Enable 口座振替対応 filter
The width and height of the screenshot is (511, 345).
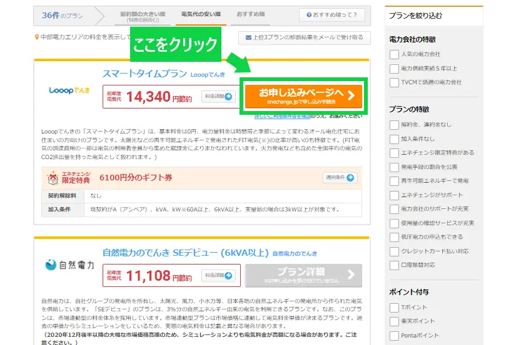coord(394,265)
